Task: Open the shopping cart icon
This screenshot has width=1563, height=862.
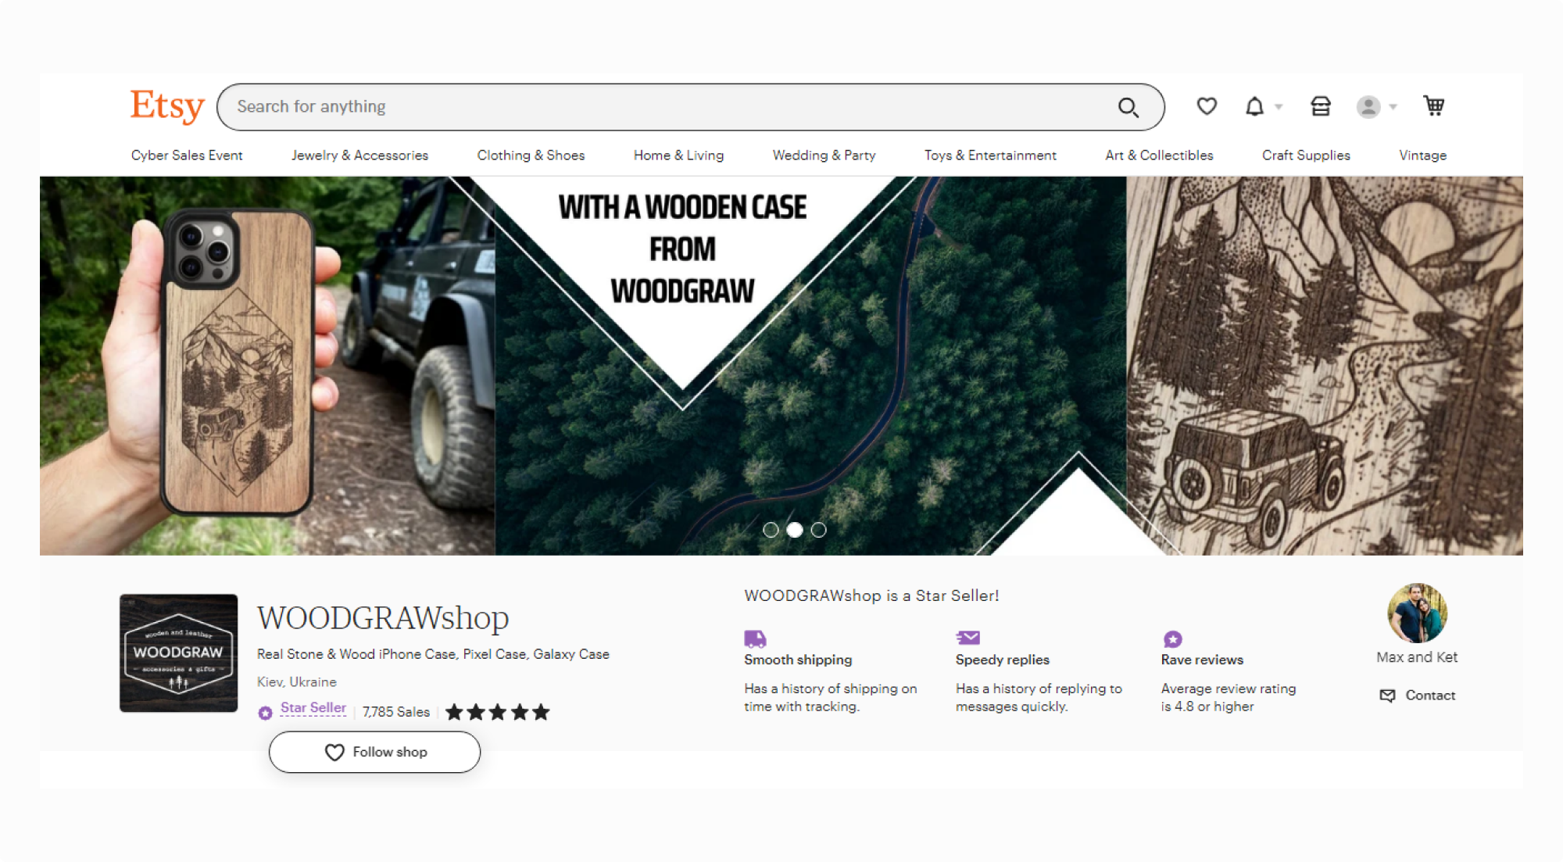Action: 1434,106
